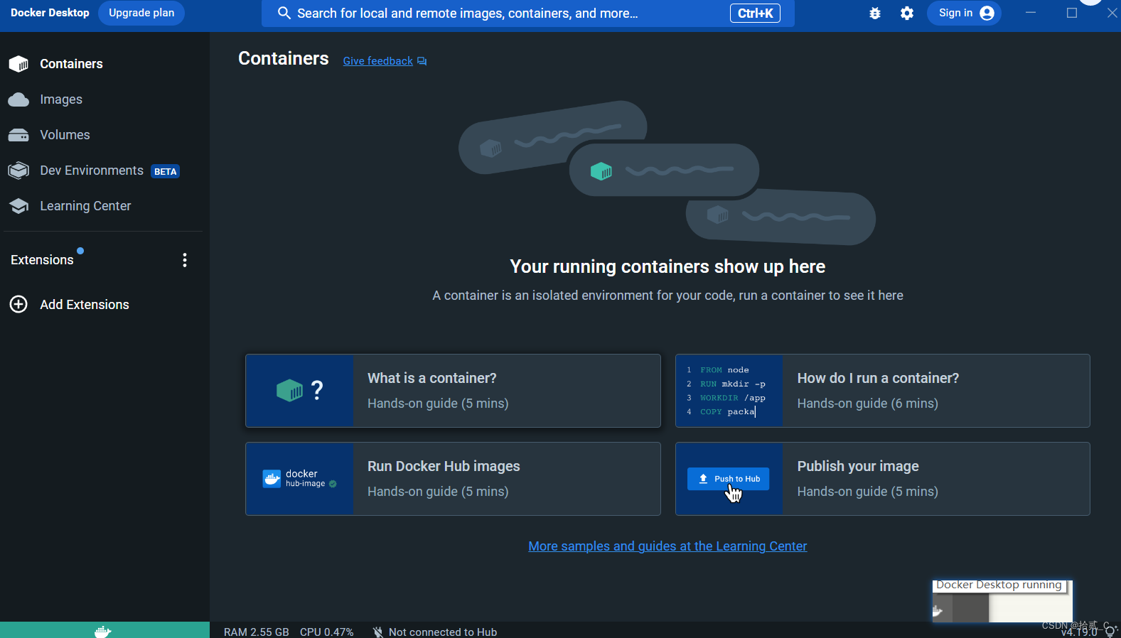
Task: Focus the search for images and containers field
Action: point(528,13)
